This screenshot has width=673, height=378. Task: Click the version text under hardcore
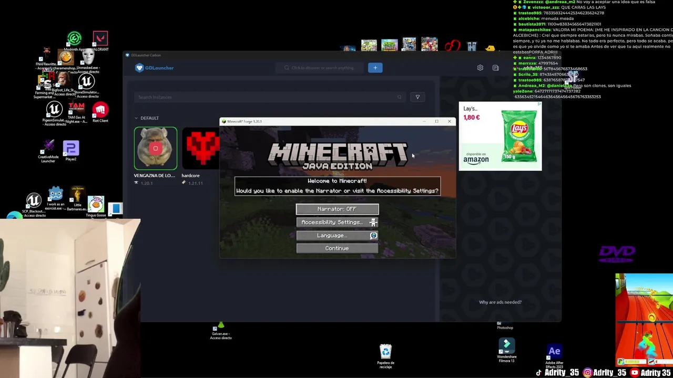point(195,183)
